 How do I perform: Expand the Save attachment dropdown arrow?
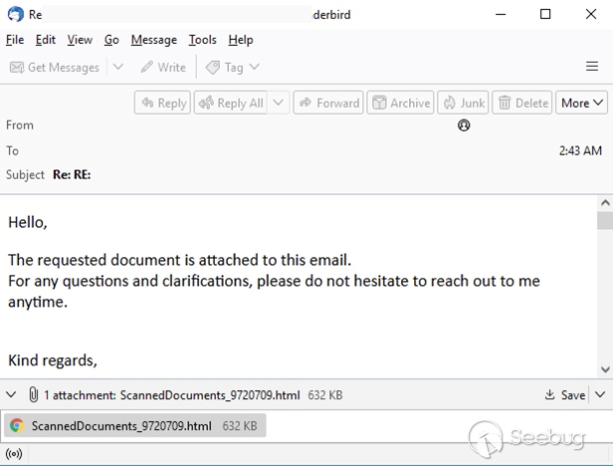pos(600,394)
